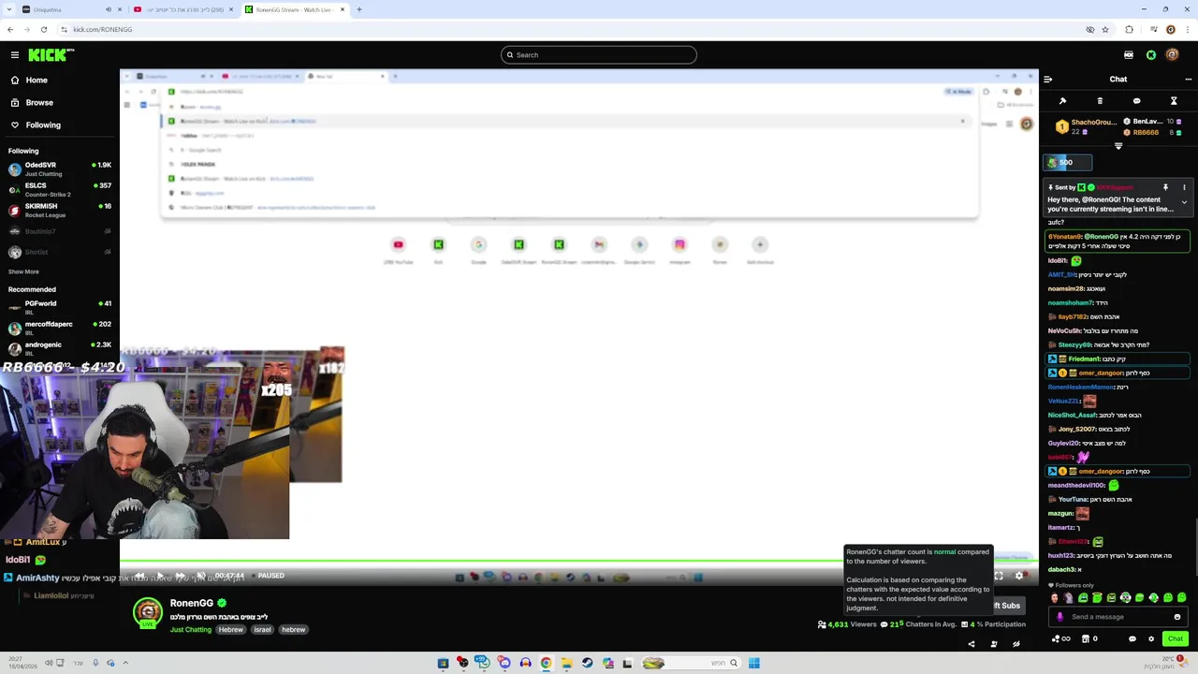Open Chrome from the taskbar
This screenshot has width=1198, height=674.
coord(546,663)
